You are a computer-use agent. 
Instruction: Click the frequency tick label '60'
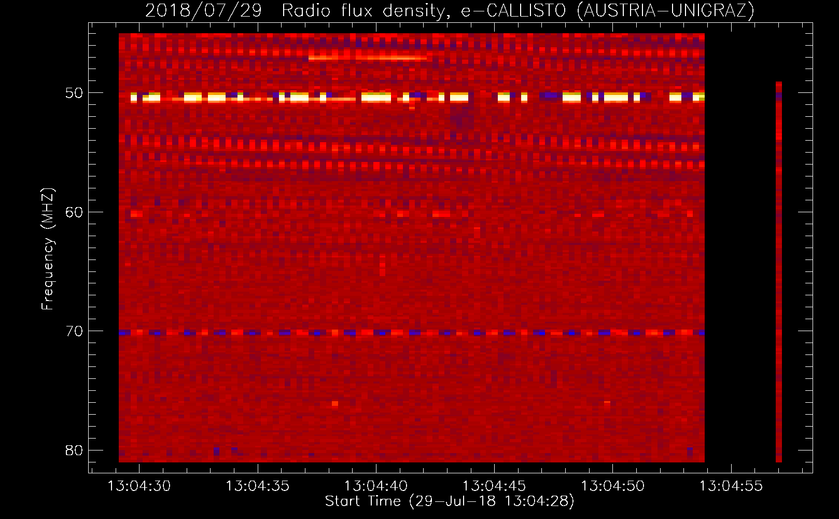[x=74, y=212]
